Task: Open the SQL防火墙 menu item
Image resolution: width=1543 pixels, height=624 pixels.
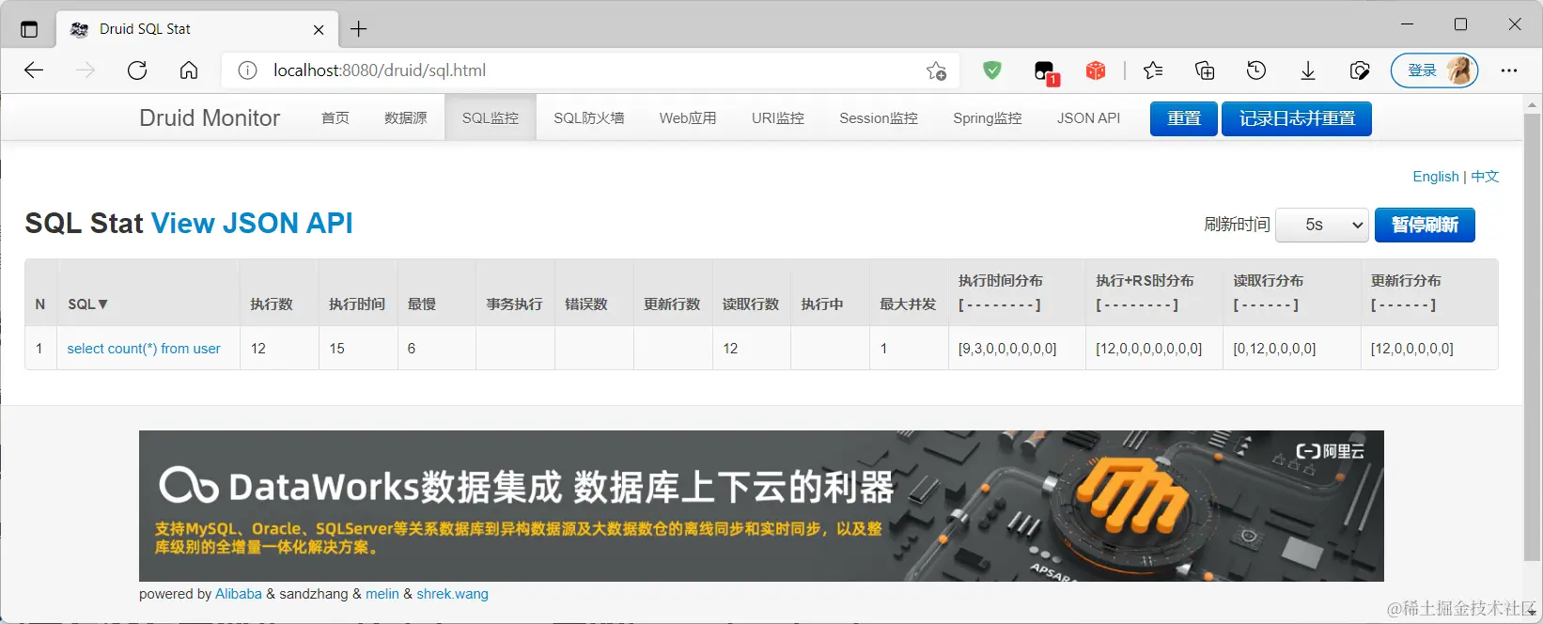Action: (x=589, y=117)
